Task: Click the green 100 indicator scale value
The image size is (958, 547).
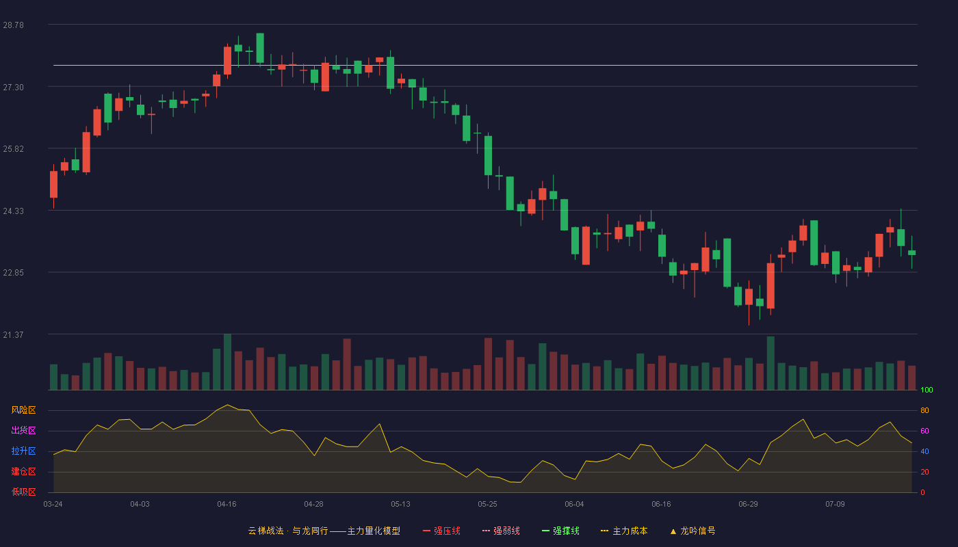Action: point(927,390)
